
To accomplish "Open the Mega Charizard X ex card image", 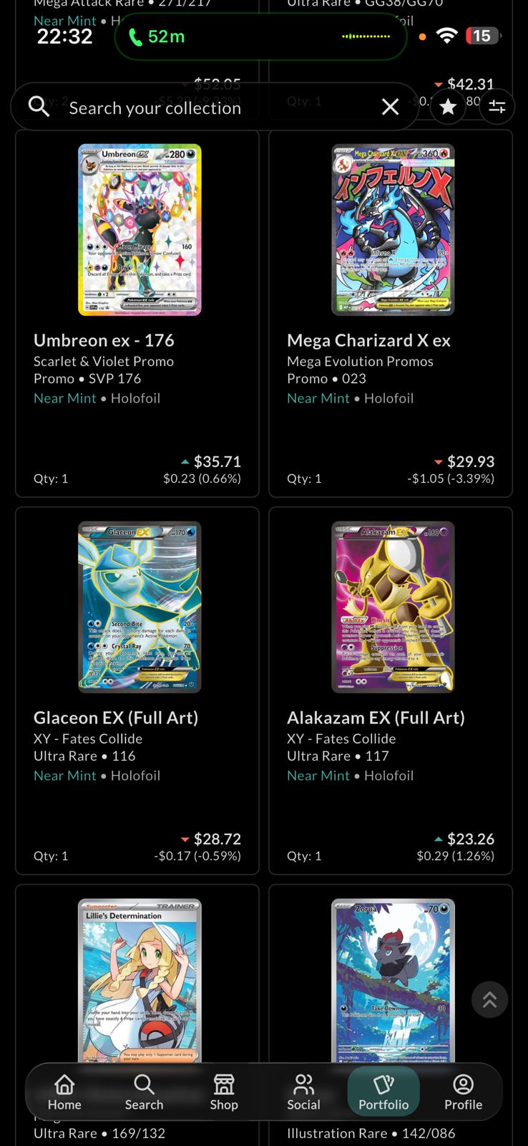I will pyautogui.click(x=393, y=229).
